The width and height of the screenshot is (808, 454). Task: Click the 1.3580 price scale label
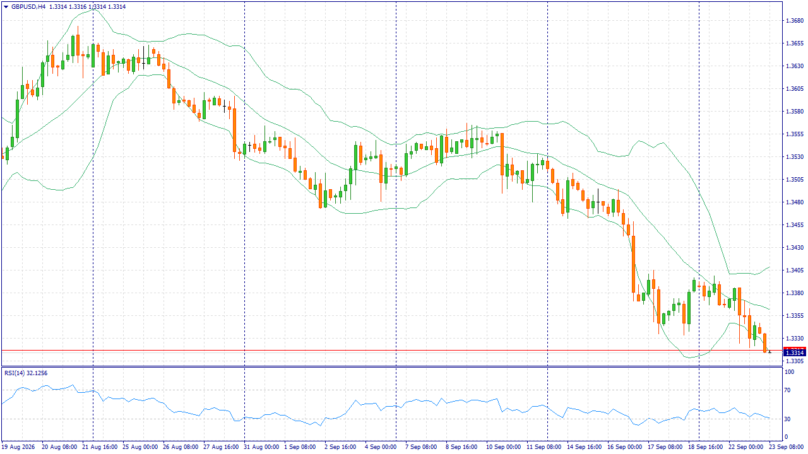[x=795, y=112]
